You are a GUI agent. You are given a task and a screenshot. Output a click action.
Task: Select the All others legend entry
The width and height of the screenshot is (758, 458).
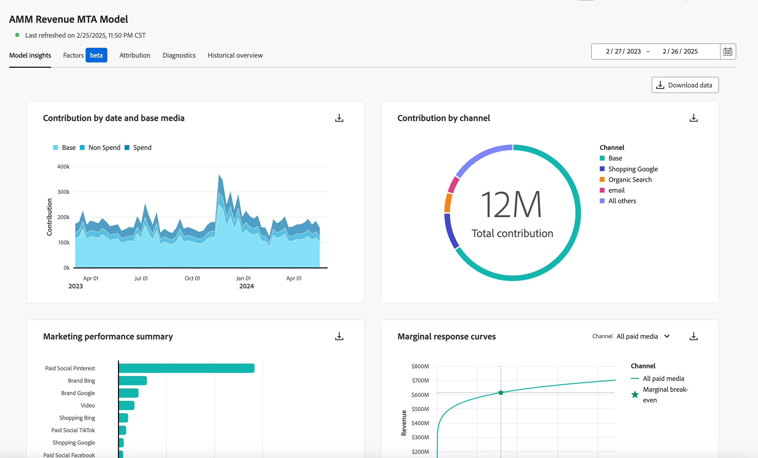tap(618, 201)
